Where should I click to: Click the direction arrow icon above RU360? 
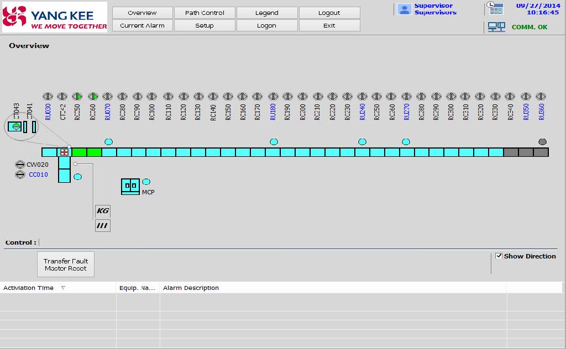(541, 97)
